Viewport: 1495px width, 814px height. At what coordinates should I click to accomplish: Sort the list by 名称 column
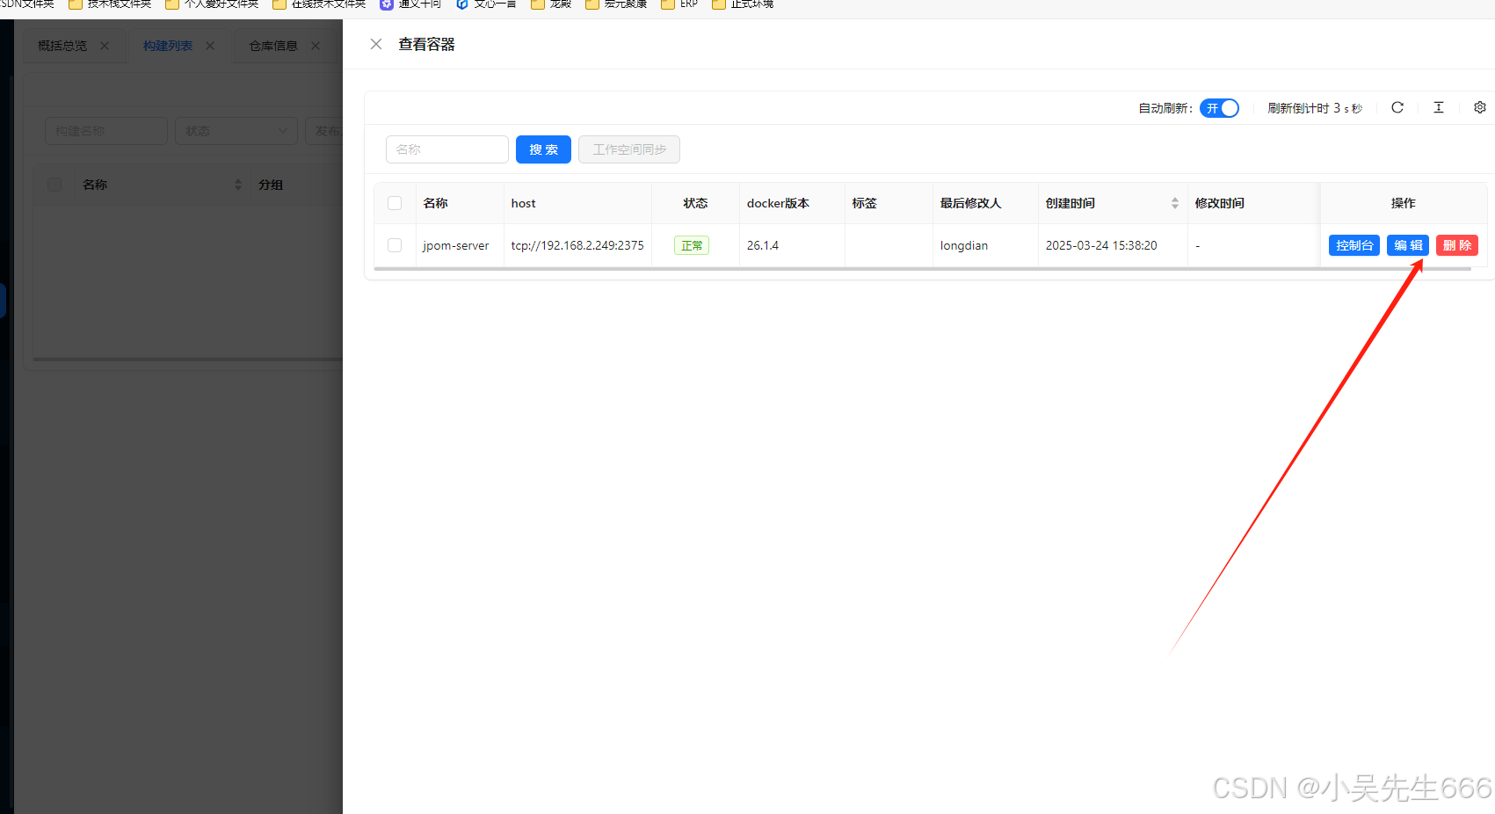(x=237, y=185)
